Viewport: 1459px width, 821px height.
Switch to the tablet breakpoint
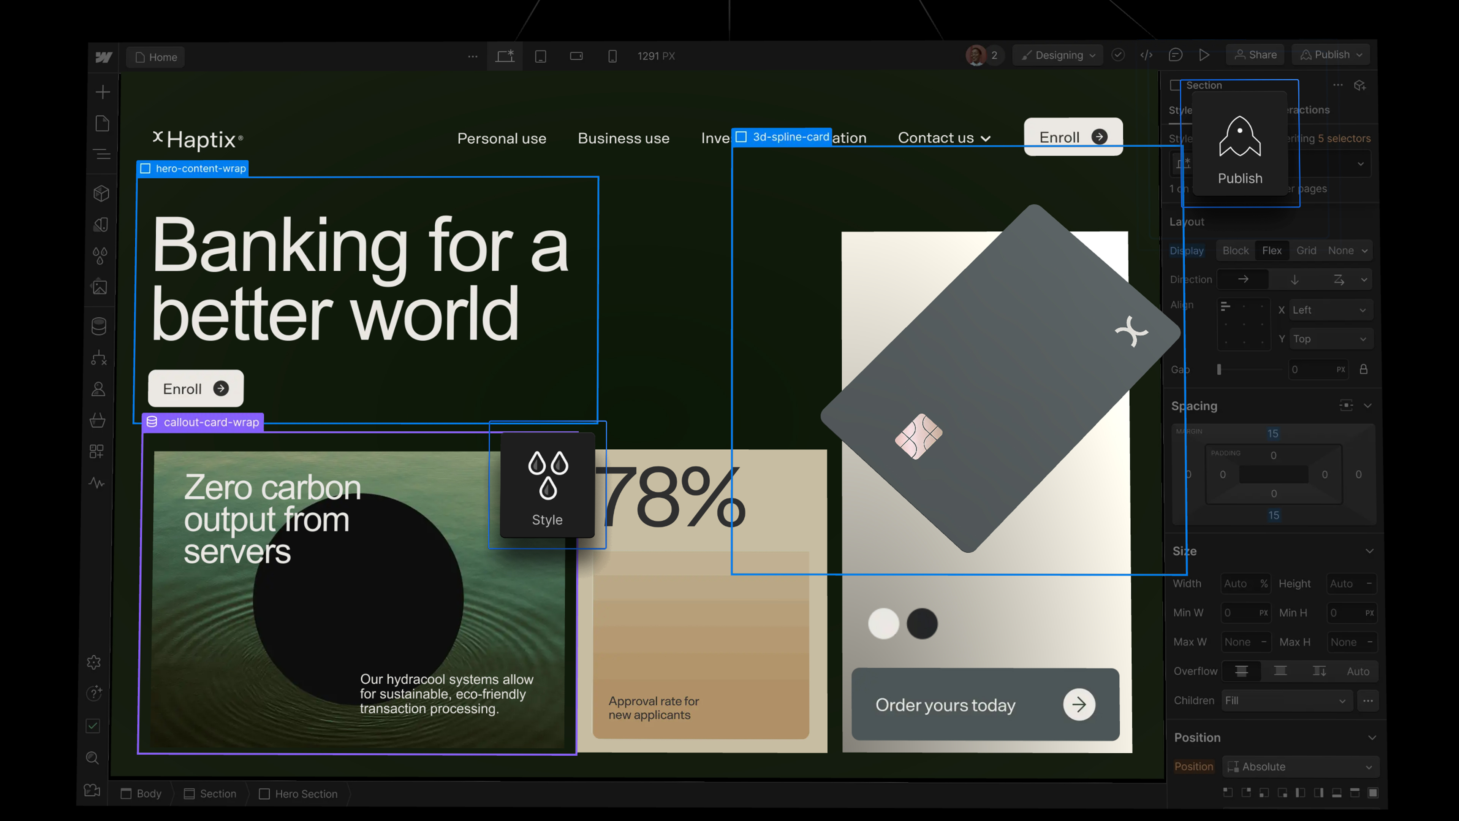pos(541,56)
